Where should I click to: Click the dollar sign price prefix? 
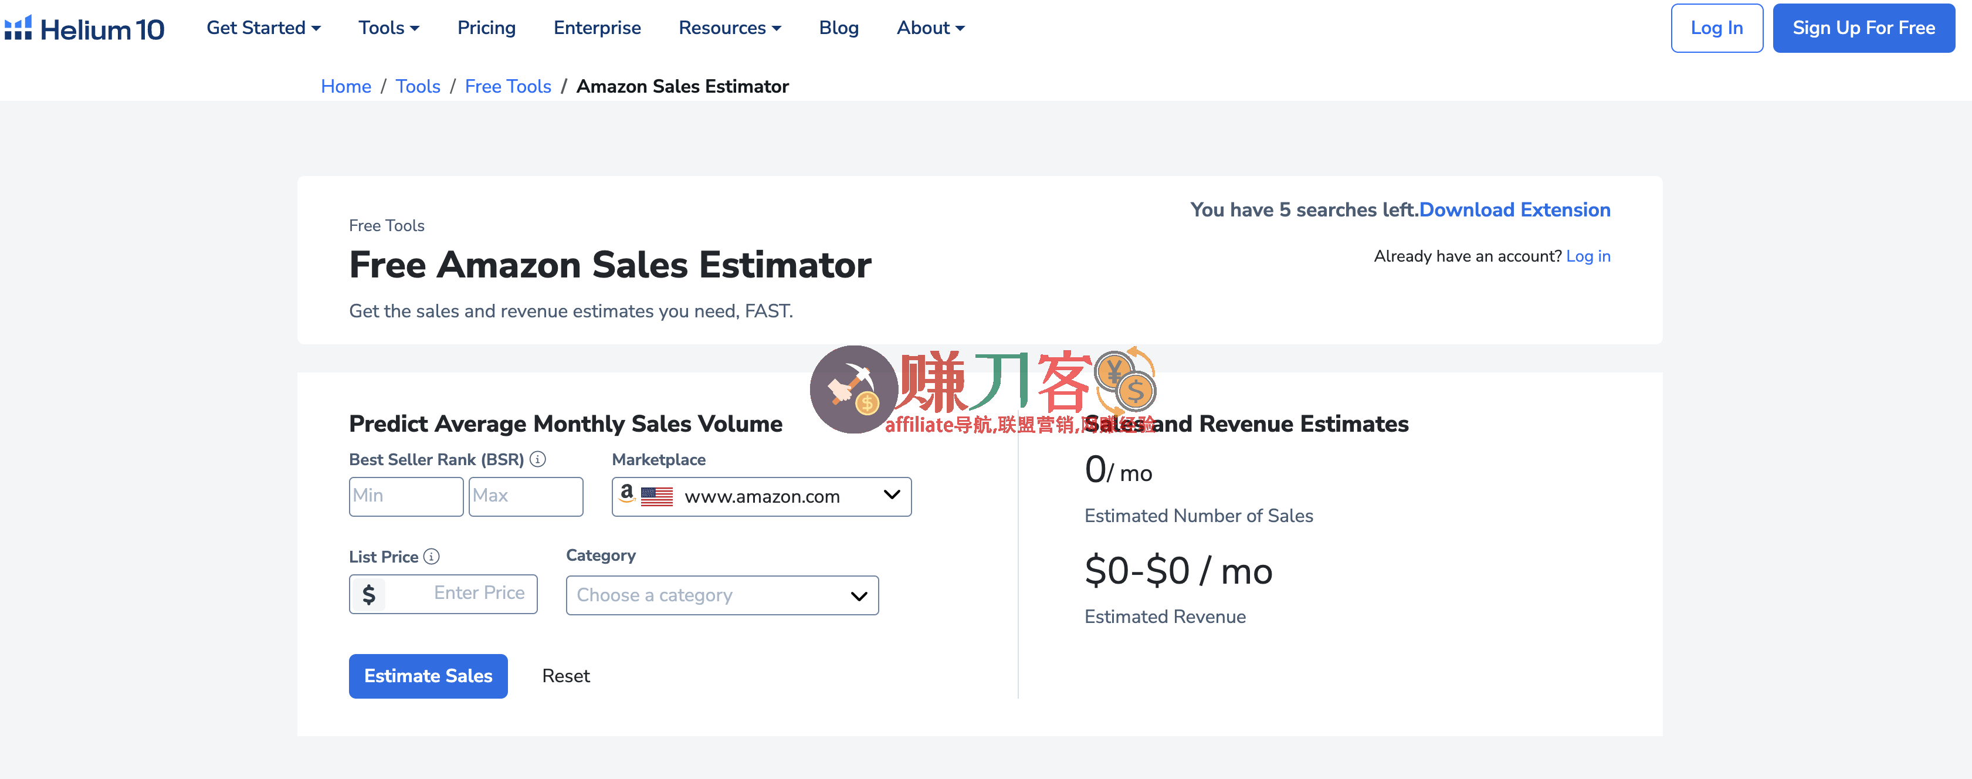click(369, 594)
